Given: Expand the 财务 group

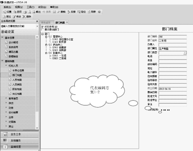Looking at the screenshot, I should (6, 107).
